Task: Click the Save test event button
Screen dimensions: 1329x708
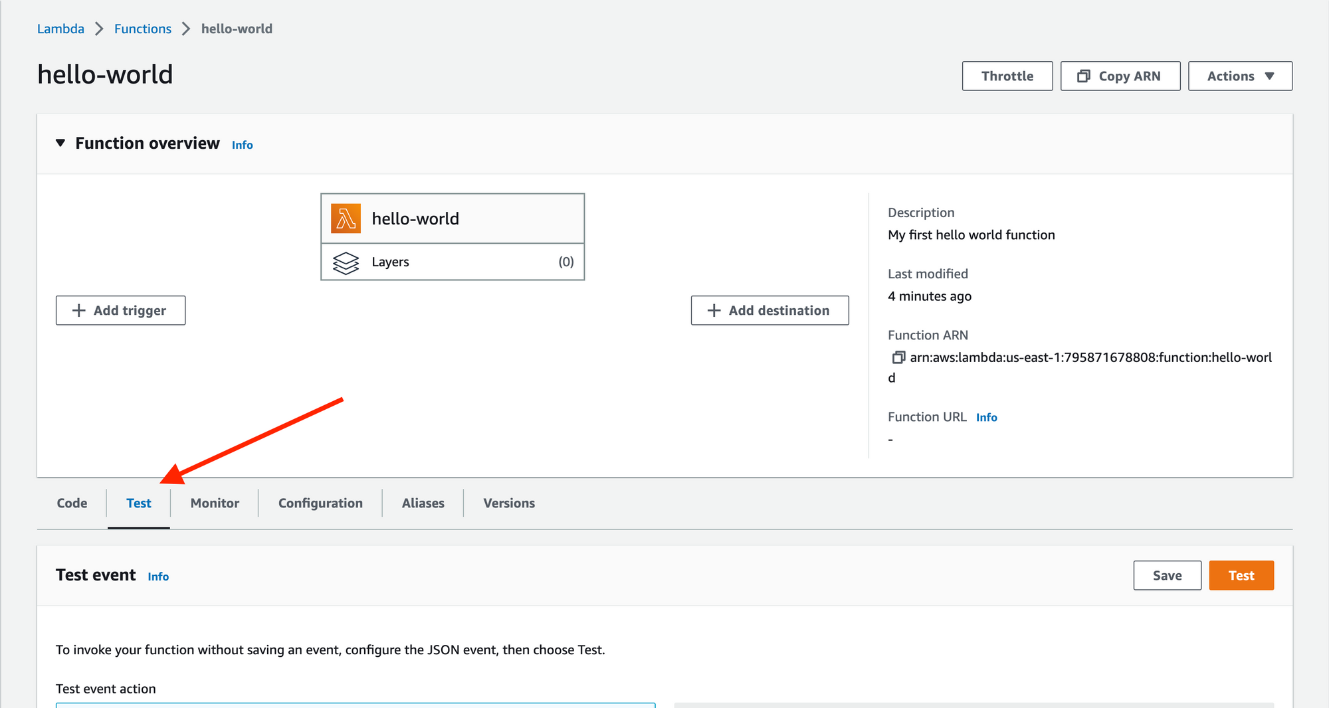Action: pos(1167,575)
